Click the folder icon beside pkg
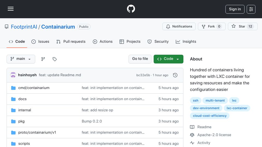Viewport: 262px width, 147px height. pos(13,121)
